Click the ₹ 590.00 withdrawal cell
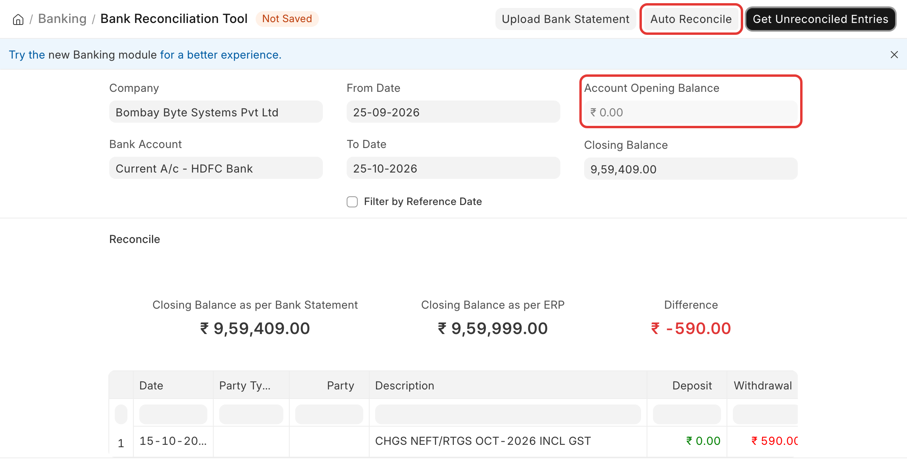The image size is (907, 467). click(763, 441)
